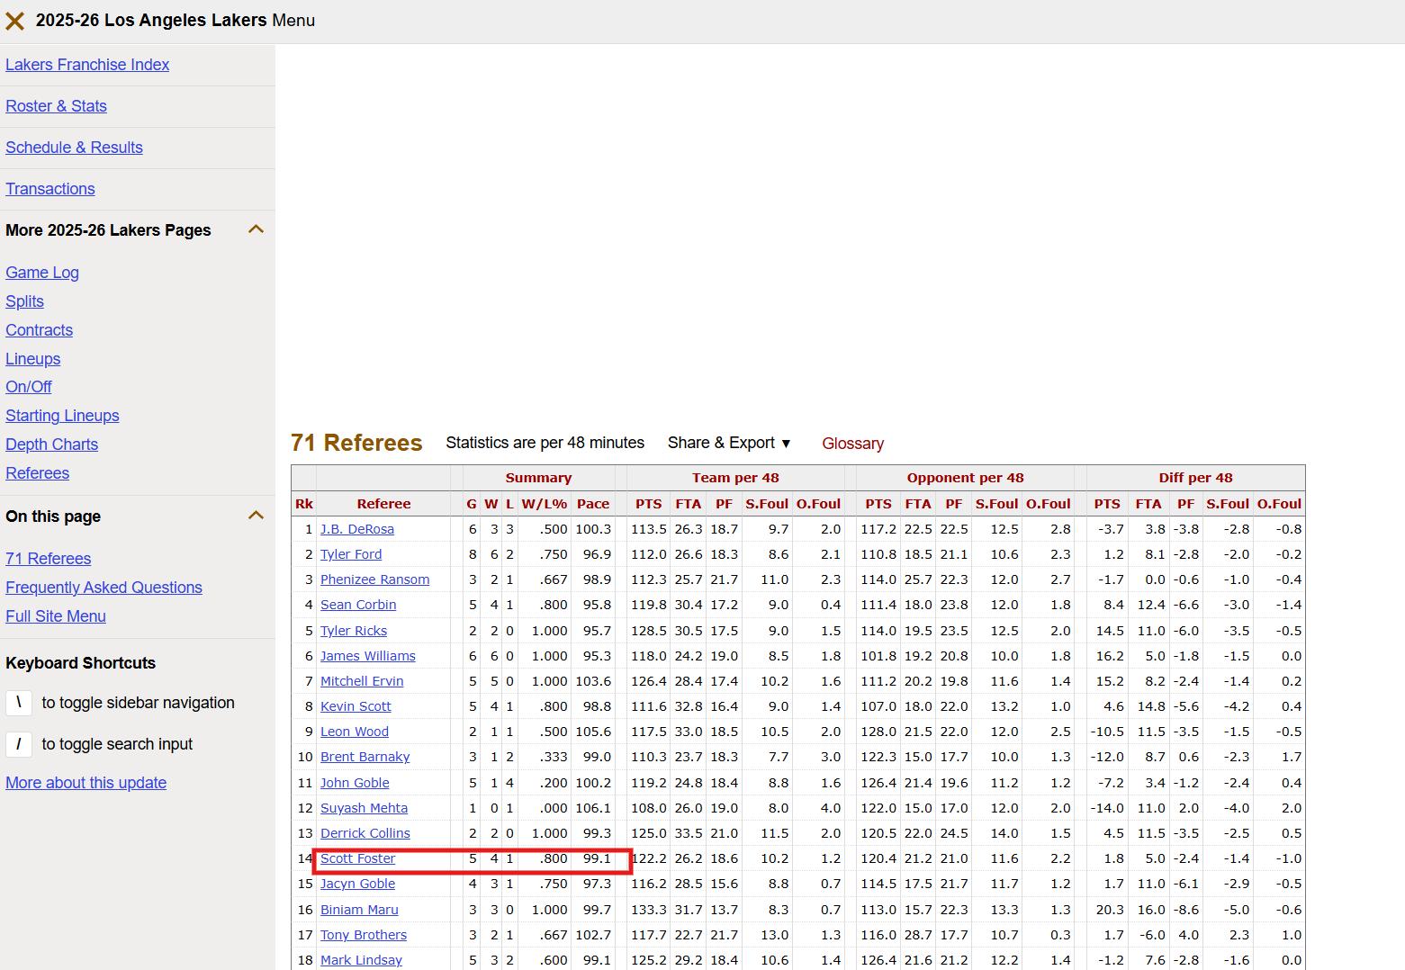Open Tyler Ford referee page
This screenshot has width=1405, height=970.
[x=351, y=554]
